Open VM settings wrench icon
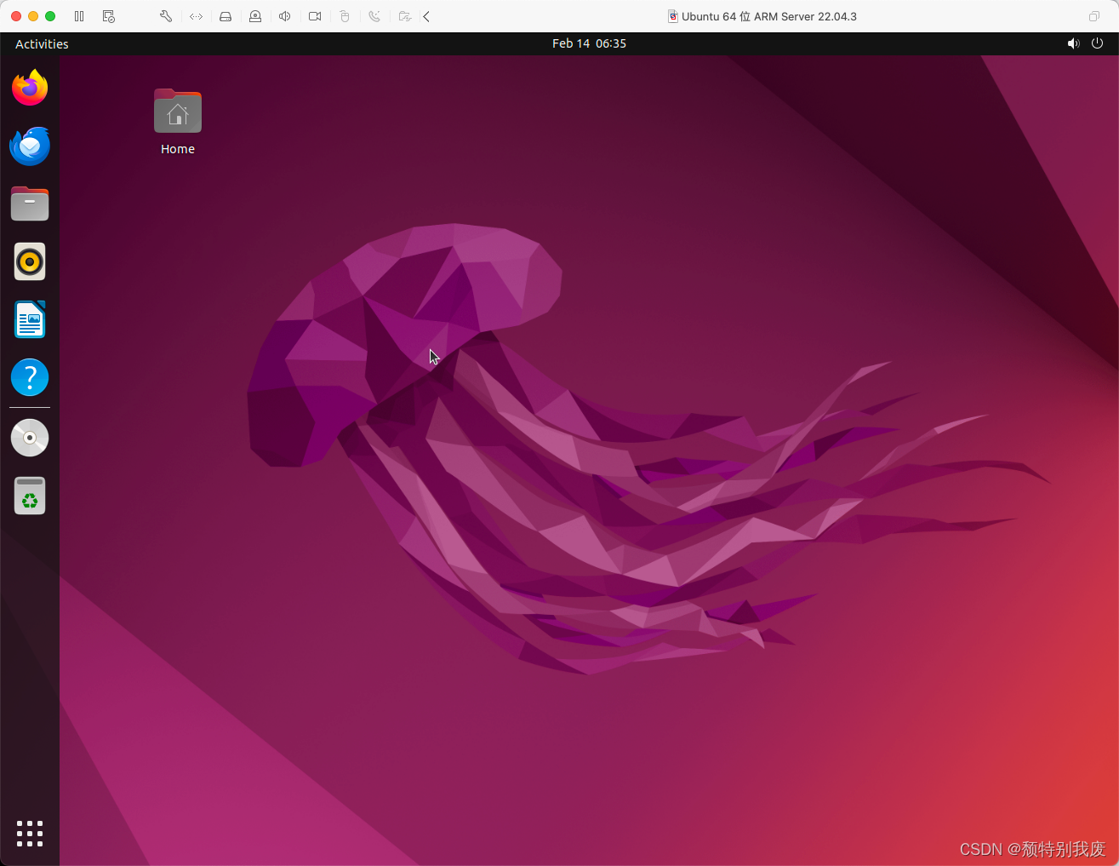1119x866 pixels. (166, 16)
